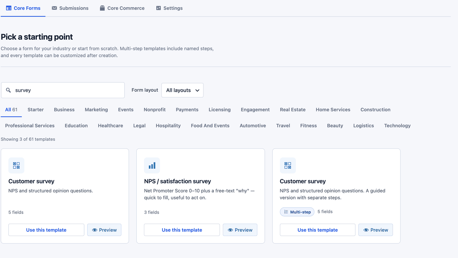Image resolution: width=458 pixels, height=258 pixels.
Task: Use this template for single-page Customer survey
Action: tap(46, 230)
